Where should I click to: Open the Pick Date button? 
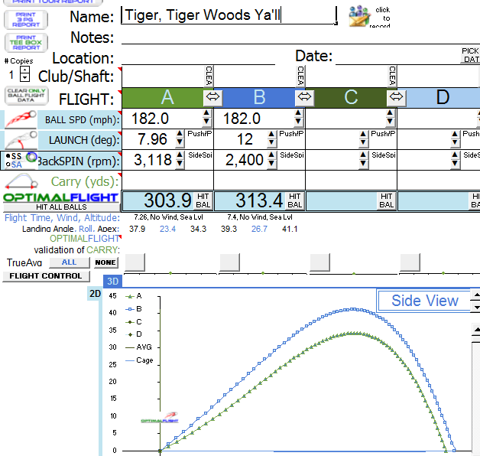point(470,55)
